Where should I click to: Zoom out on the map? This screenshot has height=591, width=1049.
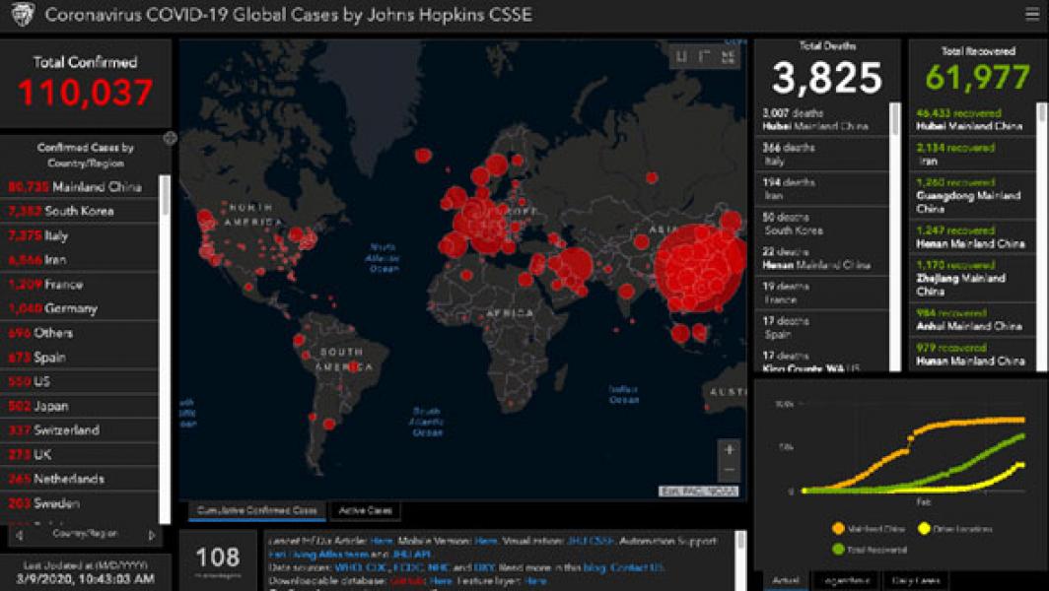click(x=730, y=470)
